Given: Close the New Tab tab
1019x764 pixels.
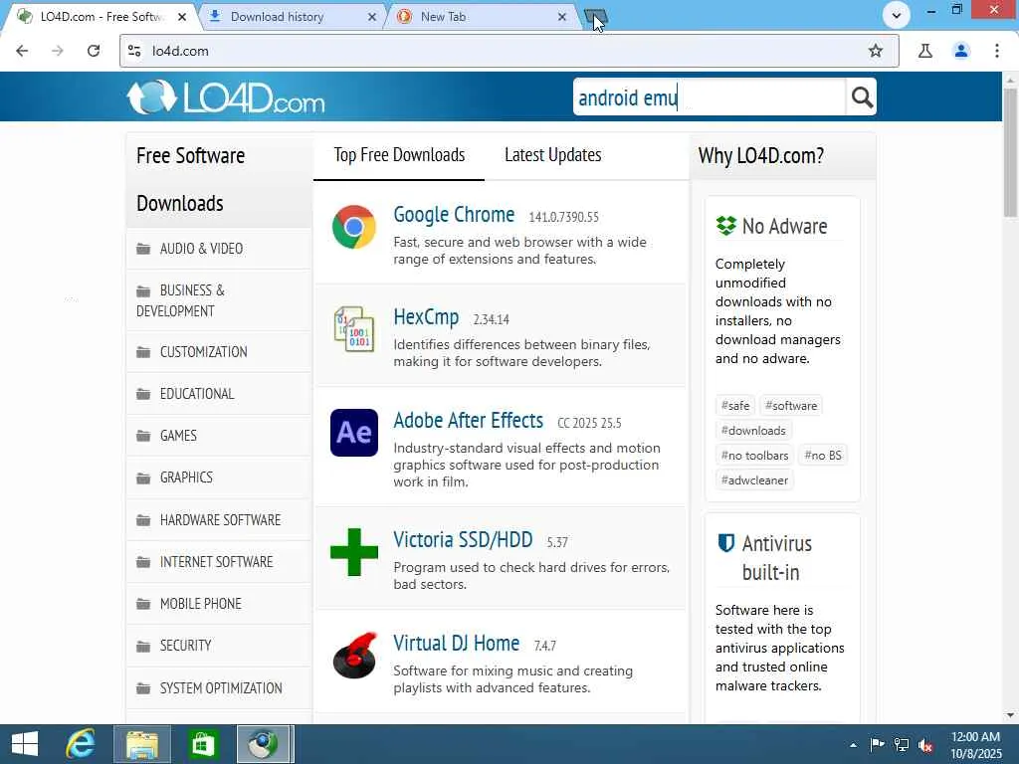Looking at the screenshot, I should (562, 17).
